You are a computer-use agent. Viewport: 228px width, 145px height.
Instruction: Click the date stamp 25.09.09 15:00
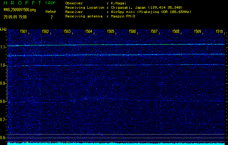(x=15, y=17)
